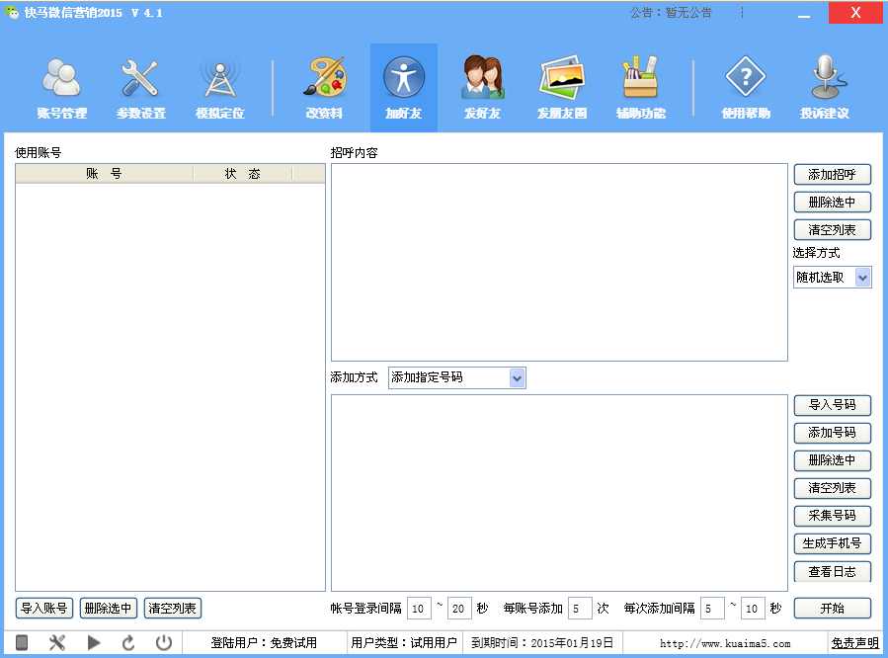Open 参数设置 wrench settings icon

click(x=140, y=88)
